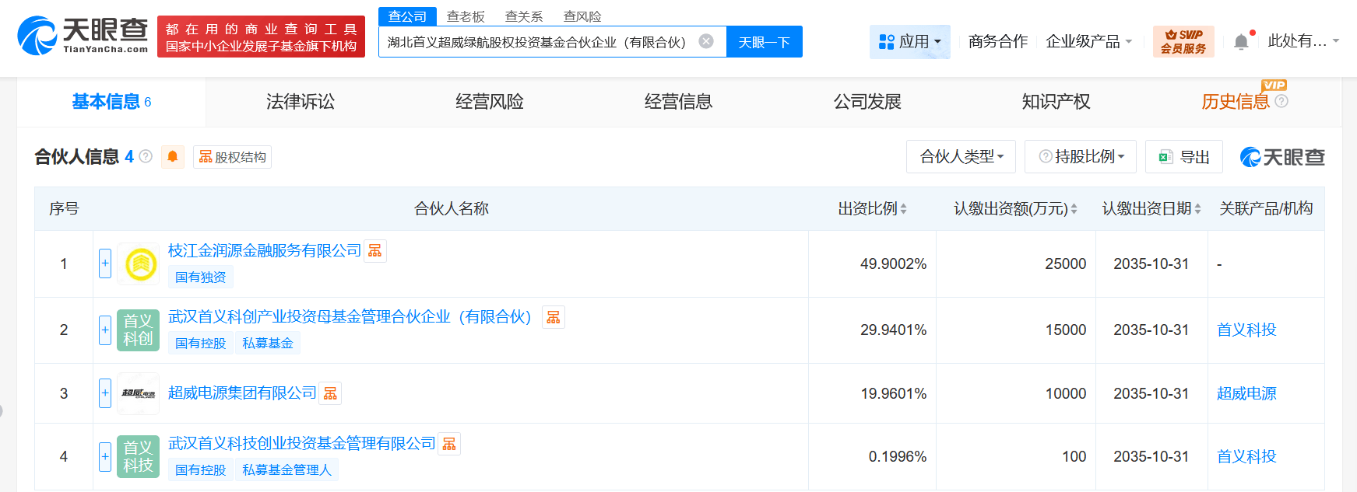Open the SVIP 会员服务 badge
The height and width of the screenshot is (492, 1357).
[x=1183, y=41]
